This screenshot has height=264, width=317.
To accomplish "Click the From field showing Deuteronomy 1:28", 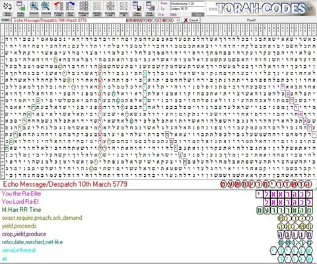I will pyautogui.click(x=187, y=3).
